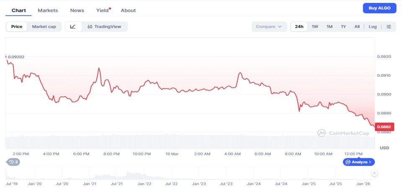Click the Buy ALGO button
The image size is (402, 188).
380,8
